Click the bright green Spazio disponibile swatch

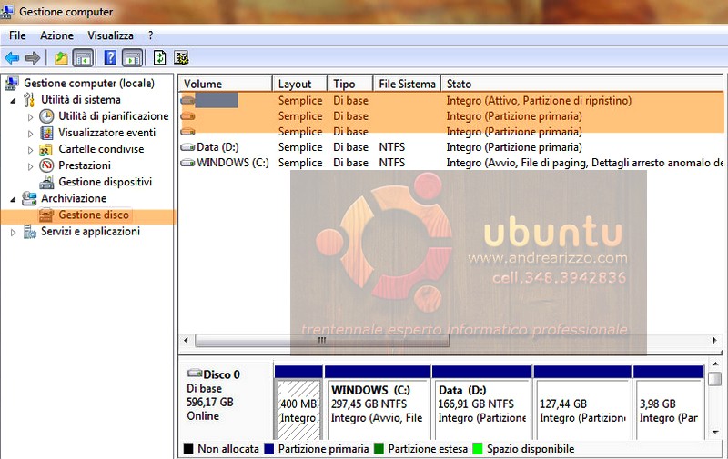pos(477,449)
